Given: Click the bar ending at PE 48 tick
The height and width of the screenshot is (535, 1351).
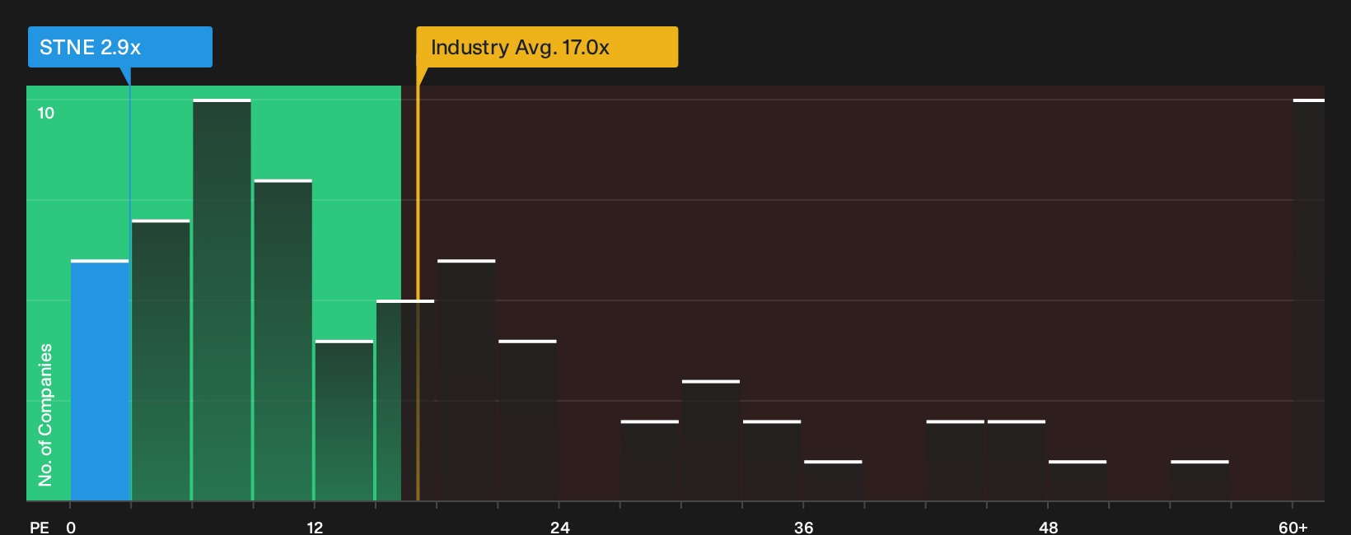Looking at the screenshot, I should click(1017, 460).
